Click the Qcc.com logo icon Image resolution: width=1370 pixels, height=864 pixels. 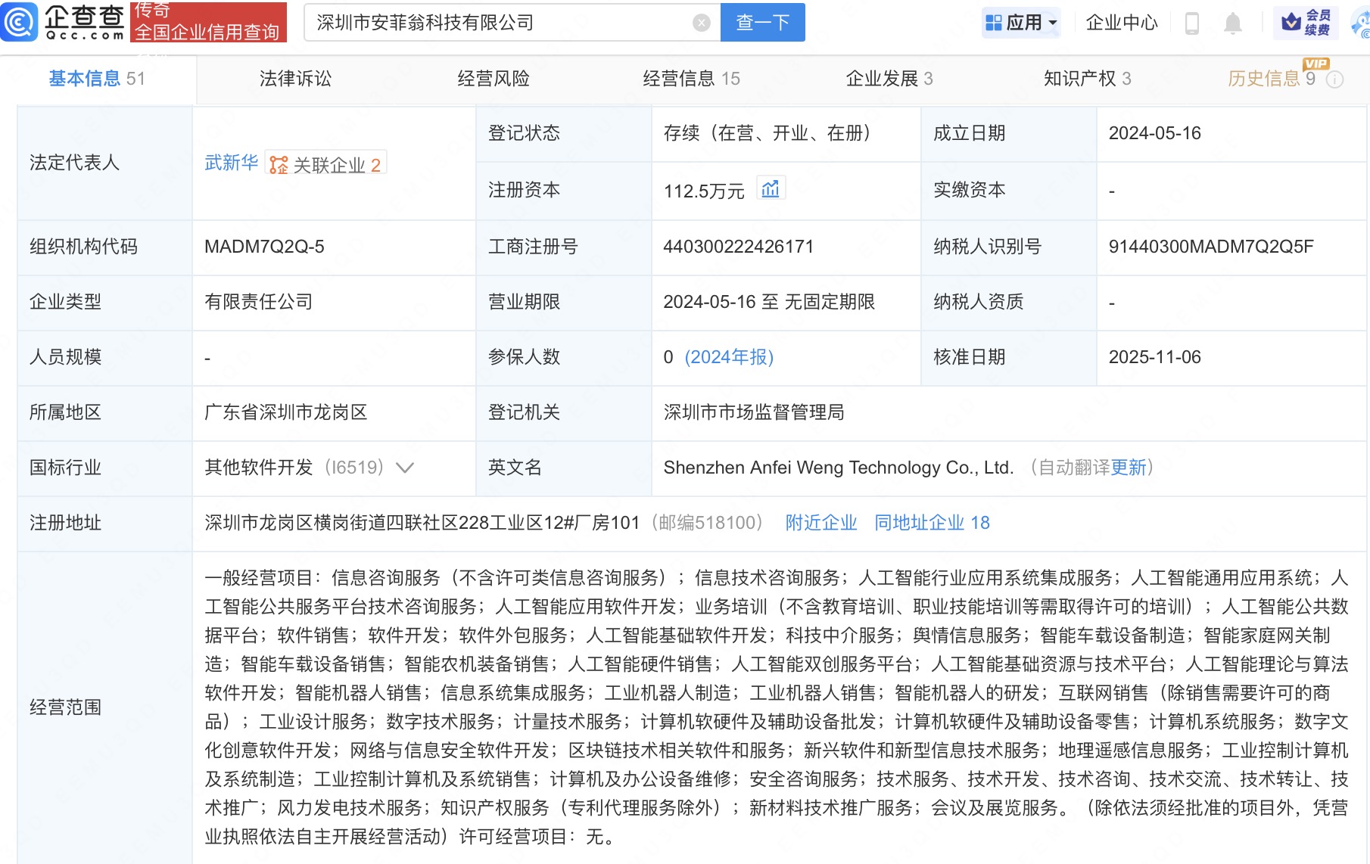(19, 22)
